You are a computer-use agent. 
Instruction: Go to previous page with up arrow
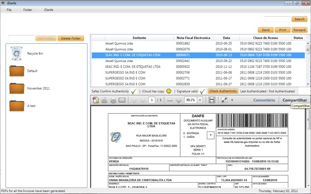(x=134, y=100)
